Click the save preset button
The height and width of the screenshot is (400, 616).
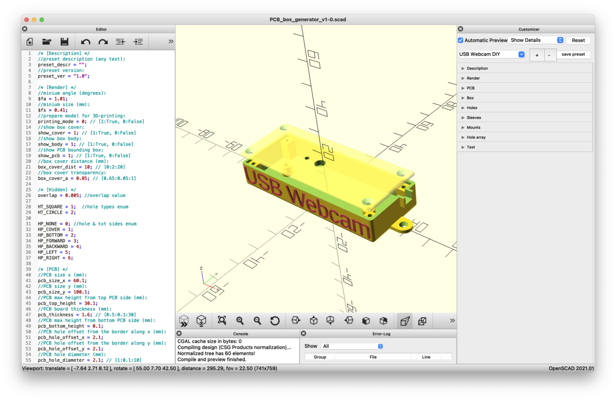(x=573, y=54)
